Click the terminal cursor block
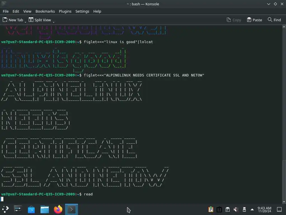 [2, 199]
